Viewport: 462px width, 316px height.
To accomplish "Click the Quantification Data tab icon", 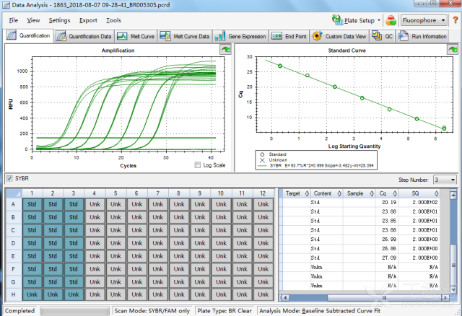I will tap(61, 36).
